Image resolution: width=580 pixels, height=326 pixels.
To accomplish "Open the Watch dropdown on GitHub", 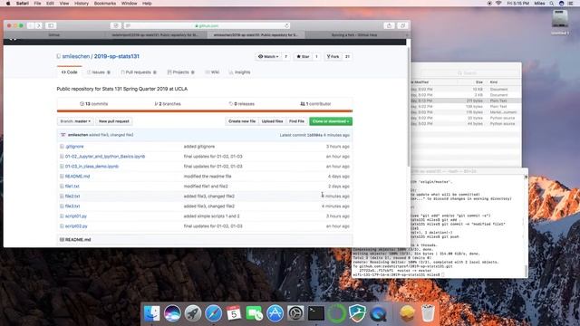I will 268,56.
